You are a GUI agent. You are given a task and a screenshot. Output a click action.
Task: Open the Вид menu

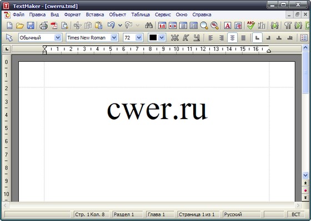54,14
